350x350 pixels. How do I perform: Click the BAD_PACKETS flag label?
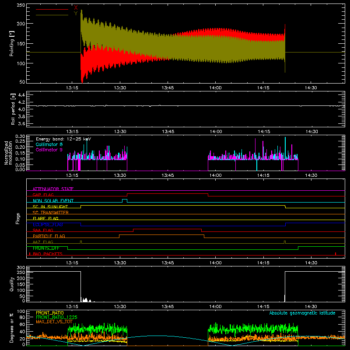click(x=48, y=254)
